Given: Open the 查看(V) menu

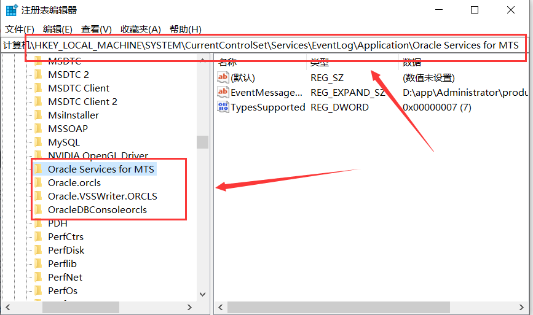Looking at the screenshot, I should click(96, 29).
